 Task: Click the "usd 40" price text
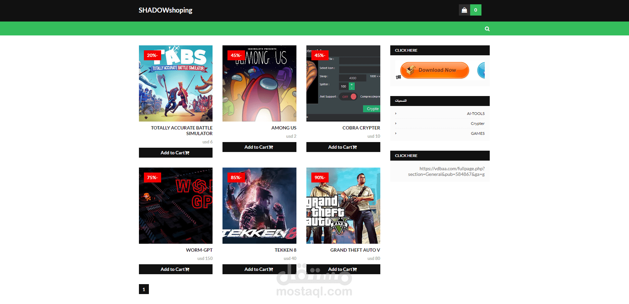point(290,258)
